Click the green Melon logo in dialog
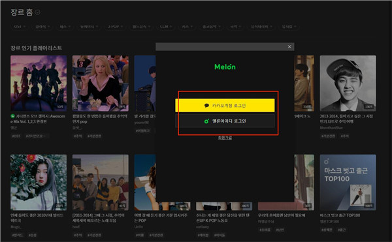The image size is (392, 242). [225, 67]
